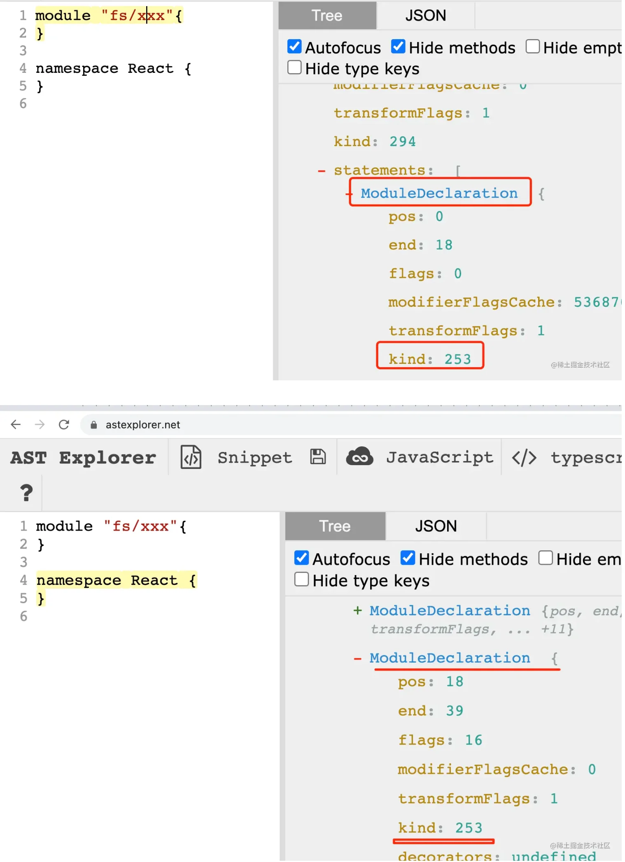
Task: Select the JSON tab in lower panel
Action: 436,526
